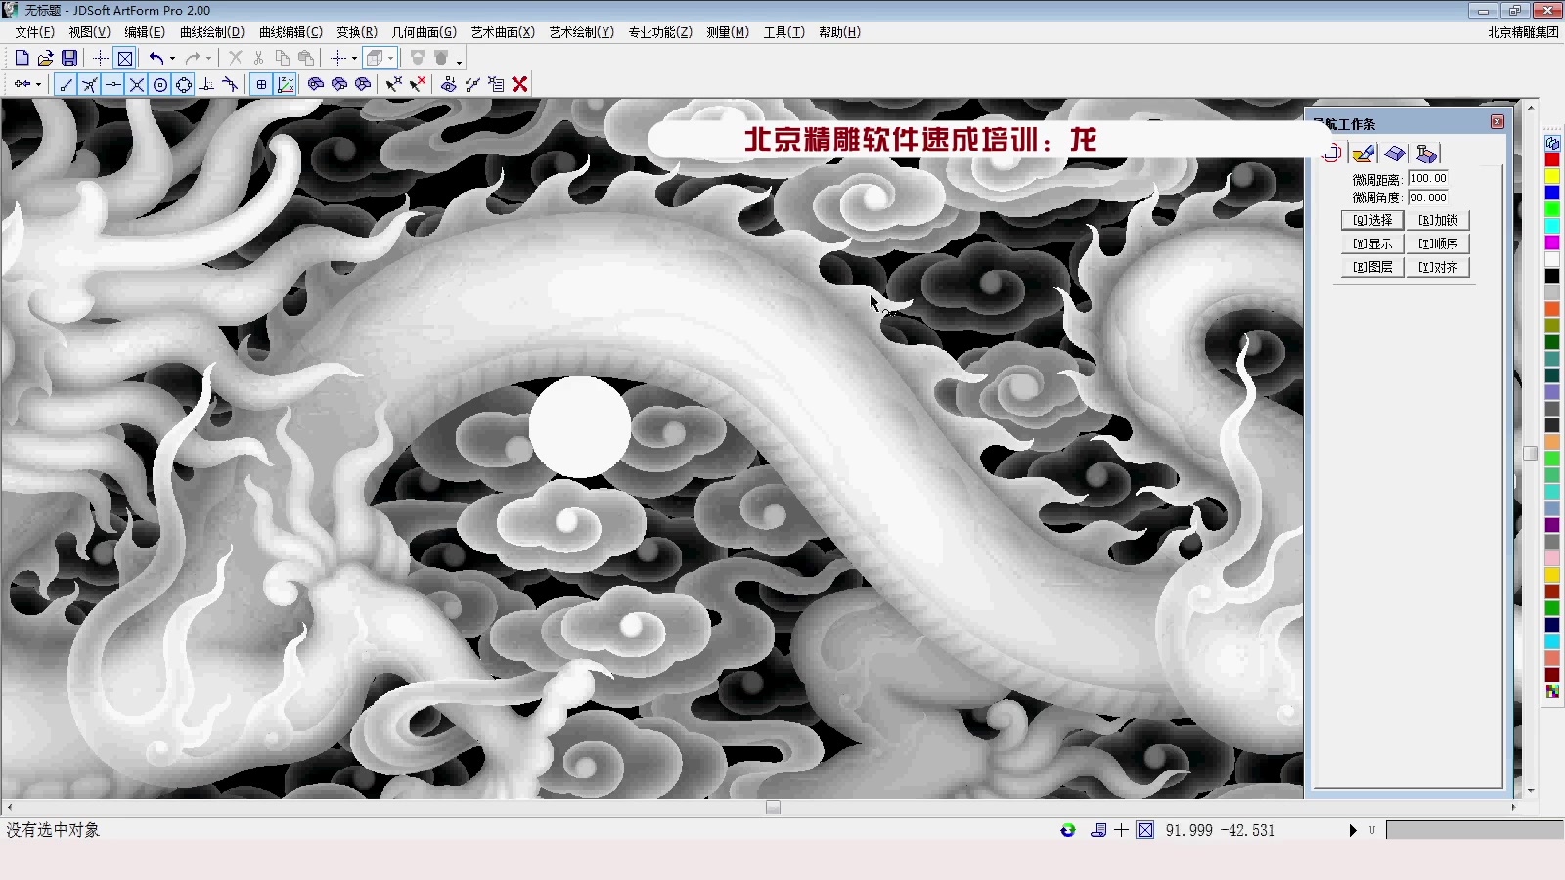Screen dimensions: 1565x880
Task: Click the [E]图层 button
Action: tap(1371, 266)
